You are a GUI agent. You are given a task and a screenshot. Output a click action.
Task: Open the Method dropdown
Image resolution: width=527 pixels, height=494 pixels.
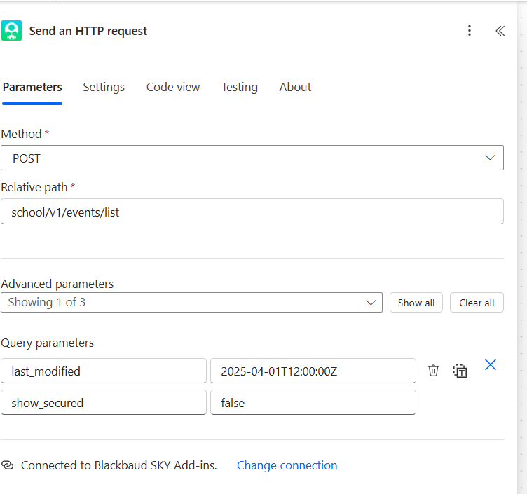point(252,158)
